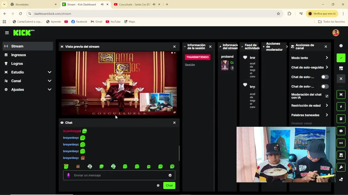Click the Enviar un mensaje input field
This screenshot has height=195, width=348.
click(119, 175)
